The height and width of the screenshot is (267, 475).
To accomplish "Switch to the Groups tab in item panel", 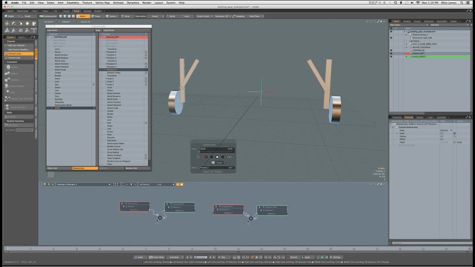I will 417,22.
